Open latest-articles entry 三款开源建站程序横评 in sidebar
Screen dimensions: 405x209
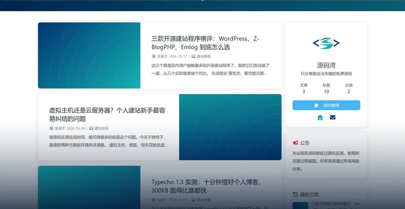pyautogui.click(x=335, y=205)
